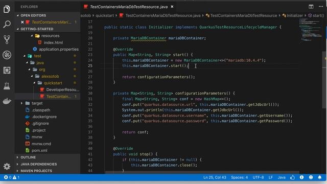Viewport: 327px width, 184px height.
Task: Click the mvnw.cmd file icon
Action: 27,144
